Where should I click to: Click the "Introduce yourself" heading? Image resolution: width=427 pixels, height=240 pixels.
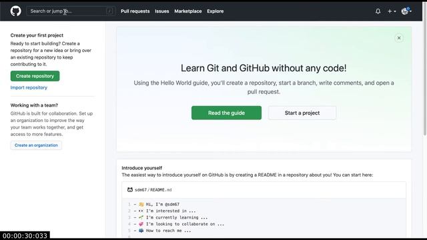click(142, 168)
